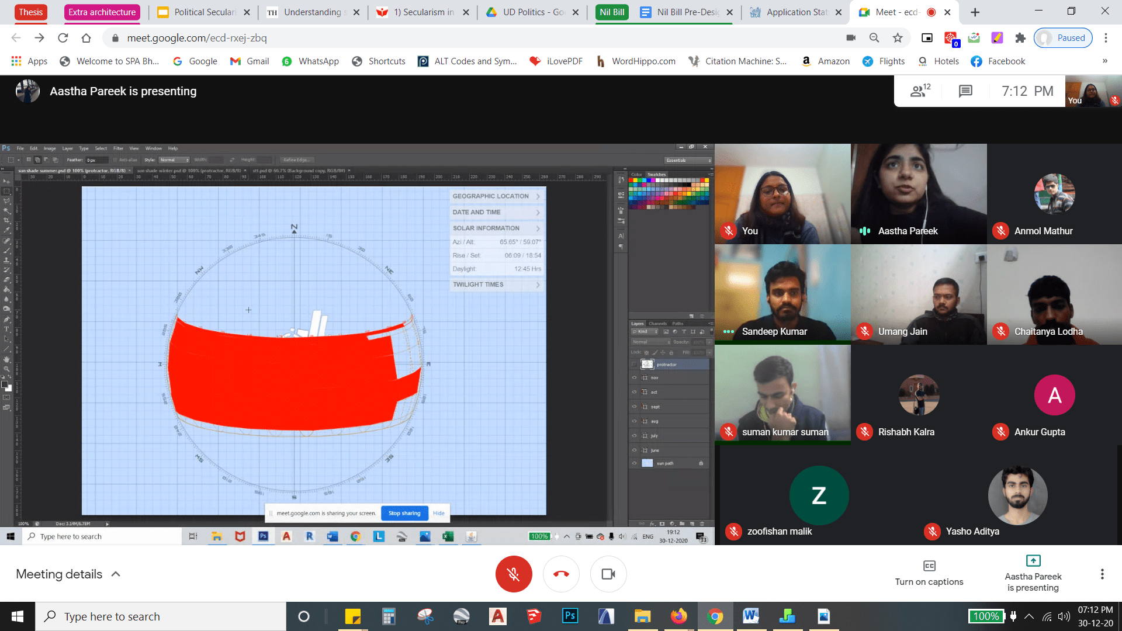
Task: Open the Meet chat panel icon
Action: [965, 91]
